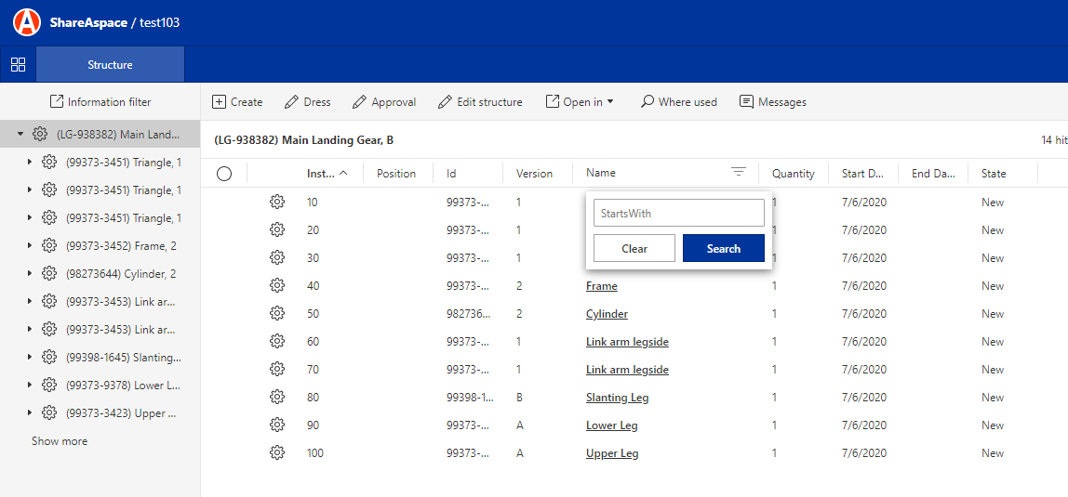Click the Dress pencil icon
This screenshot has width=1068, height=497.
pos(292,102)
